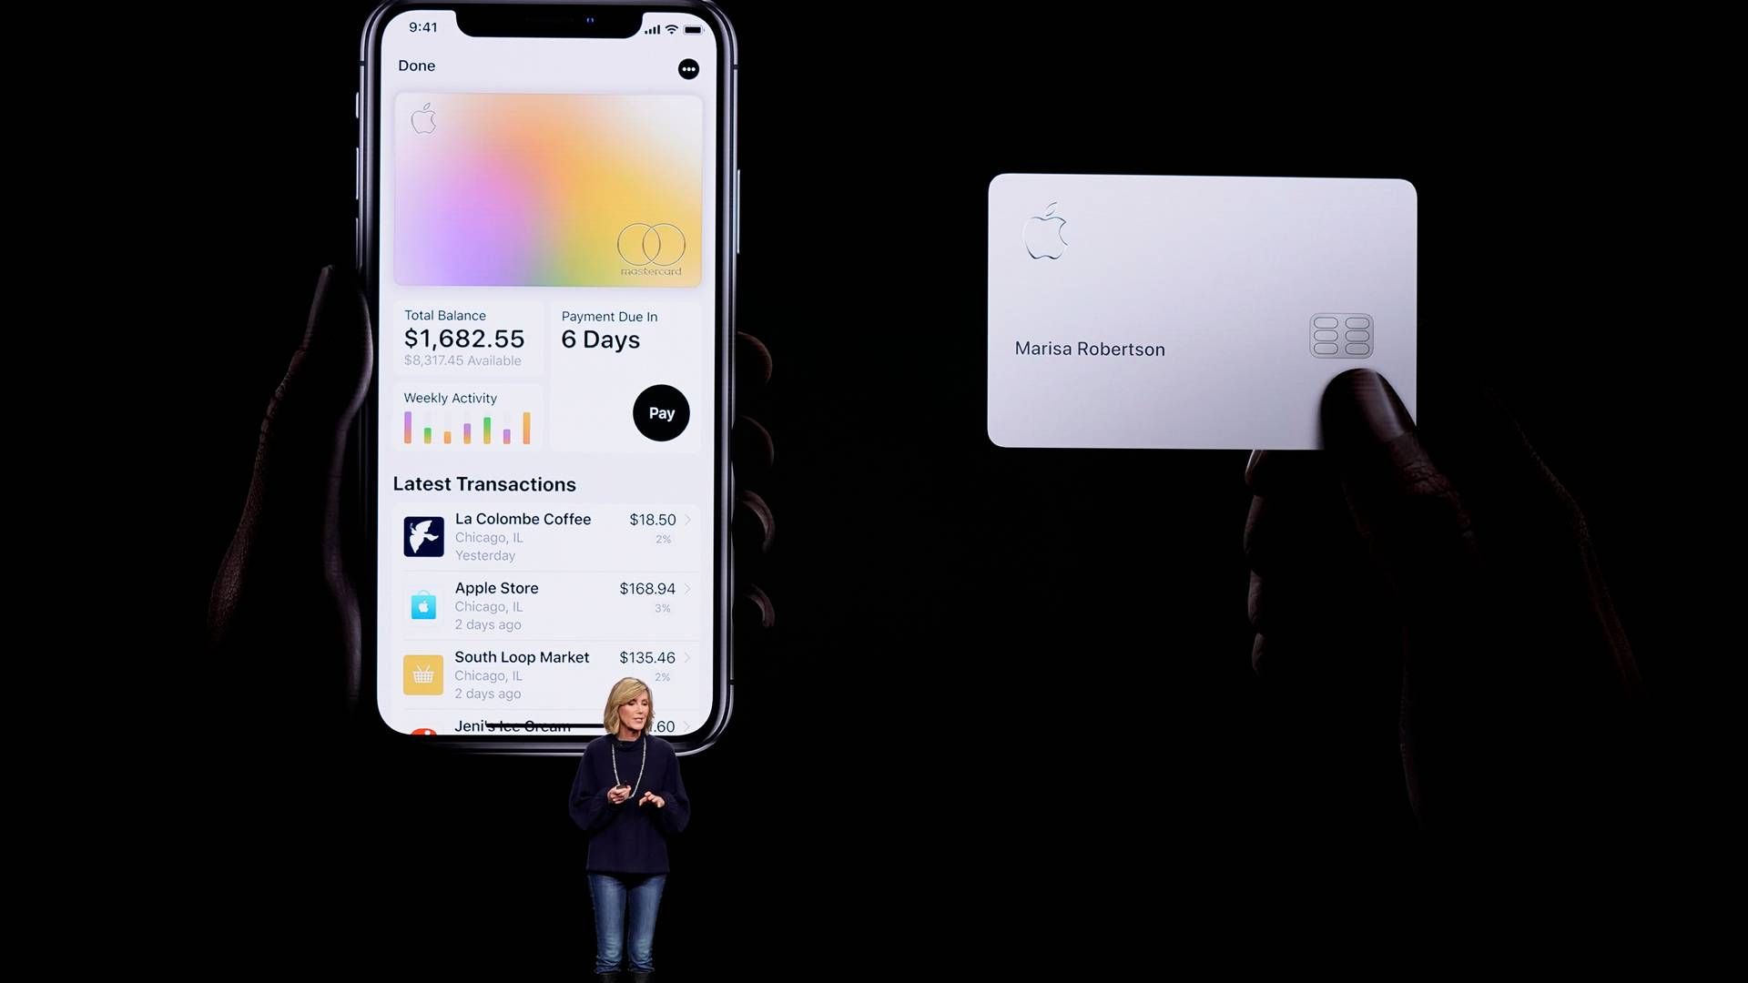Click the Jeni's Ice Cream transaction icon
The height and width of the screenshot is (983, 1748).
pyautogui.click(x=422, y=726)
